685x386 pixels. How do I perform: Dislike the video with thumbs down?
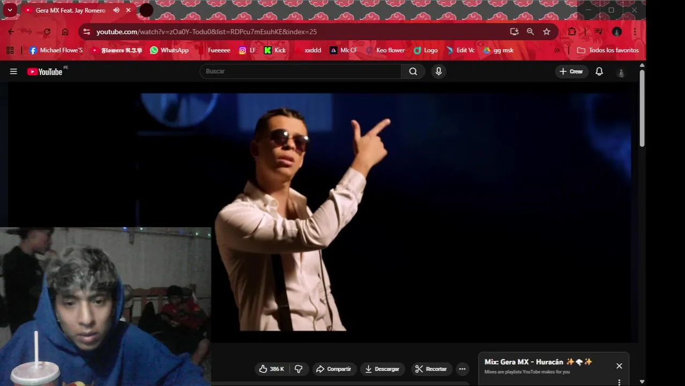coord(299,369)
